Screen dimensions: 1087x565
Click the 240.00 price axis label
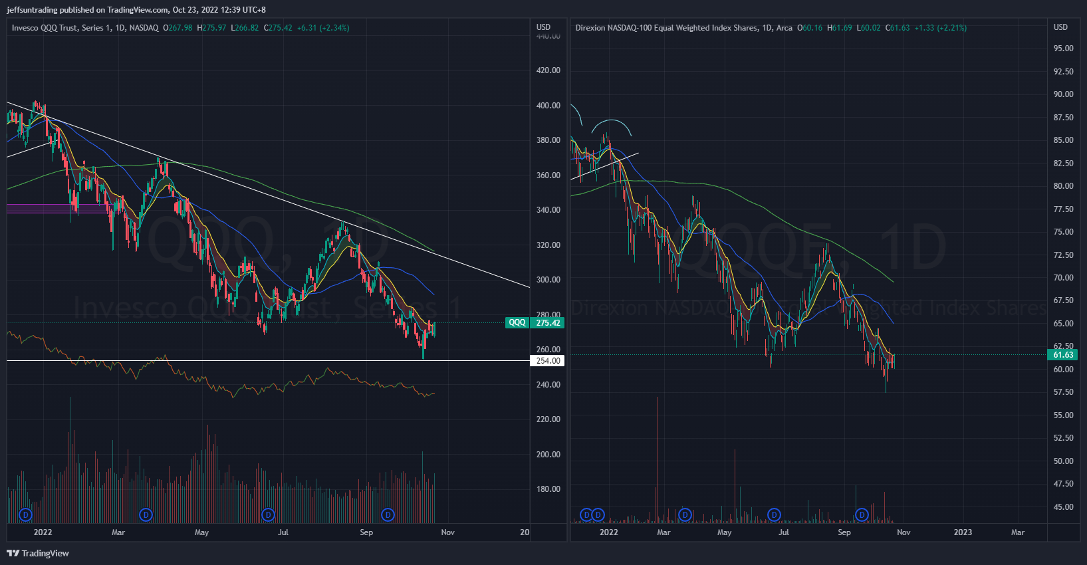[x=548, y=385]
